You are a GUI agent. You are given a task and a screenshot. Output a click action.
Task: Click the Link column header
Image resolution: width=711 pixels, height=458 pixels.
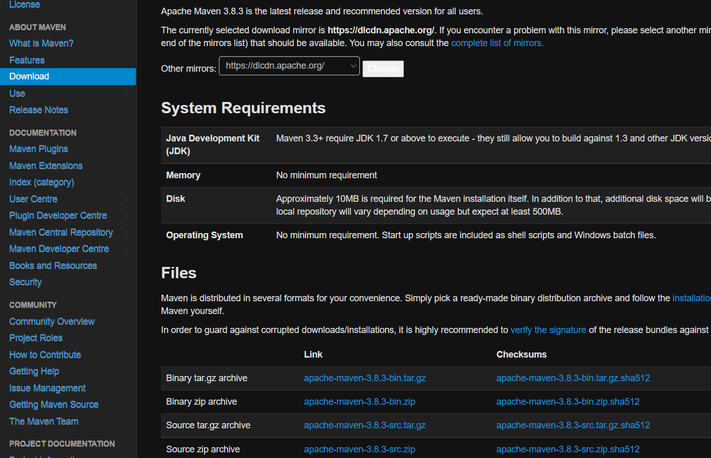point(313,355)
